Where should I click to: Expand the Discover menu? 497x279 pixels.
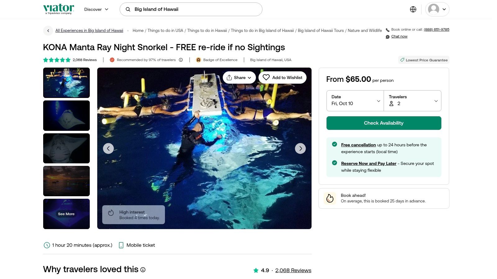pyautogui.click(x=96, y=9)
